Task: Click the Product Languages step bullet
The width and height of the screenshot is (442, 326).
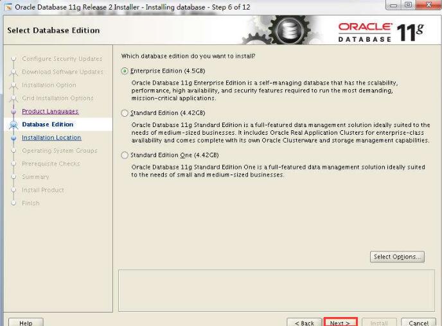Action: [x=13, y=112]
